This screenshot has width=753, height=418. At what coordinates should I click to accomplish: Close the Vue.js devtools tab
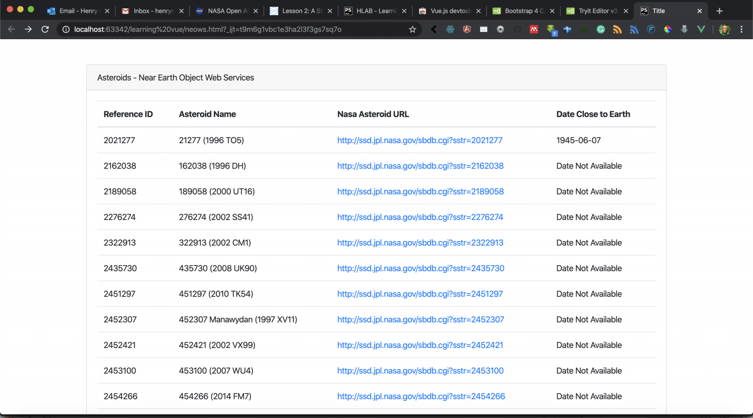[x=478, y=11]
